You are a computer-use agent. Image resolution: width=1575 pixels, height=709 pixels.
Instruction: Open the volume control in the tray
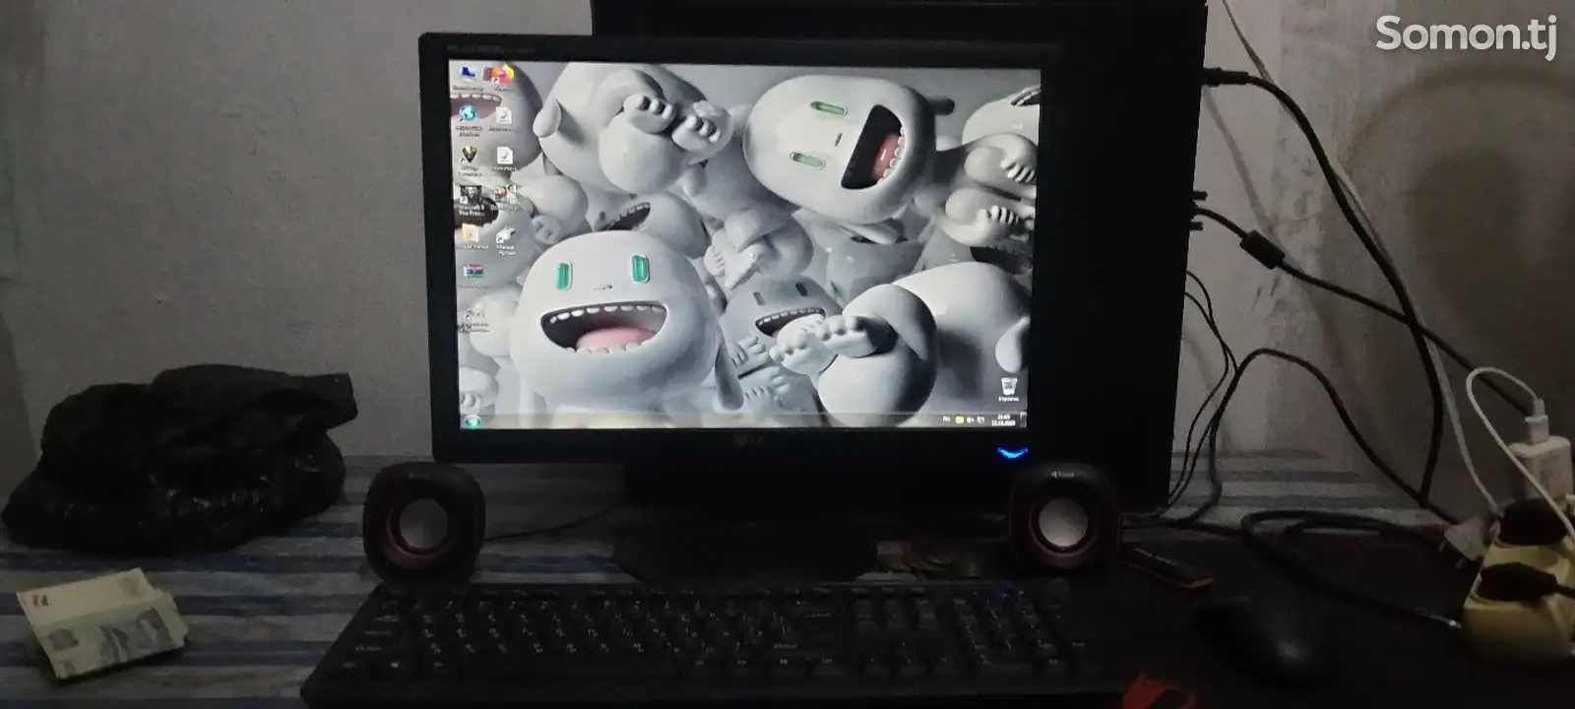coord(971,420)
